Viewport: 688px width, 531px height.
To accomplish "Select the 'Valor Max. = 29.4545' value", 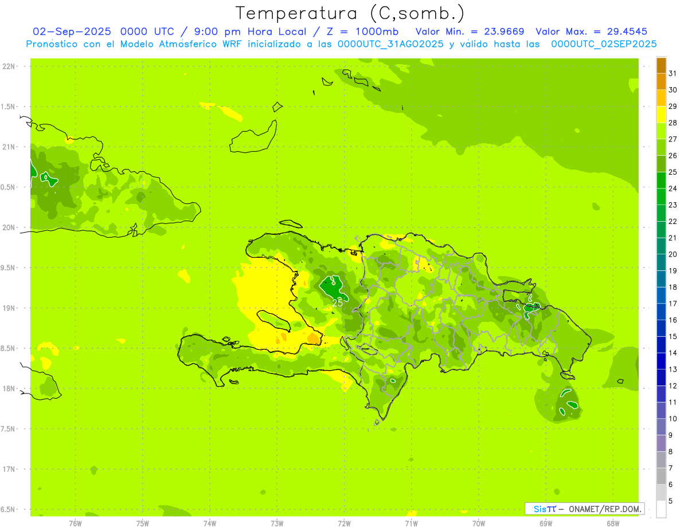I will point(591,32).
